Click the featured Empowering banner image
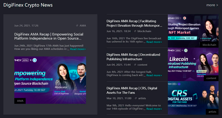The width and height of the screenshot is (222, 118). point(50,80)
